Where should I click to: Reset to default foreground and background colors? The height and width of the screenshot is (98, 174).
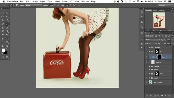coord(2,54)
